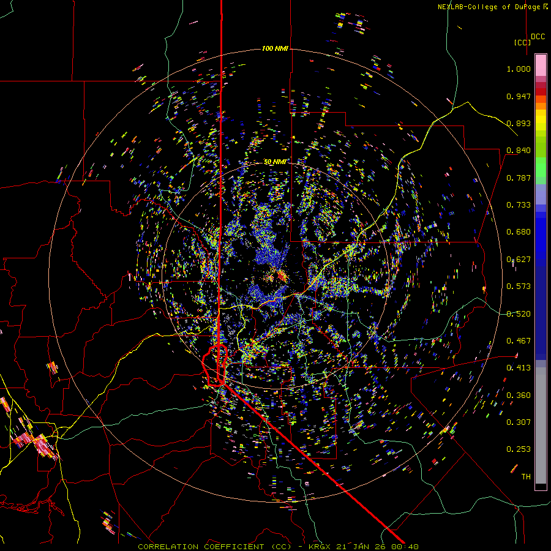Screen dimensions: 551x551
Task: Pick the bright green color bar segment
Action: pyautogui.click(x=541, y=167)
